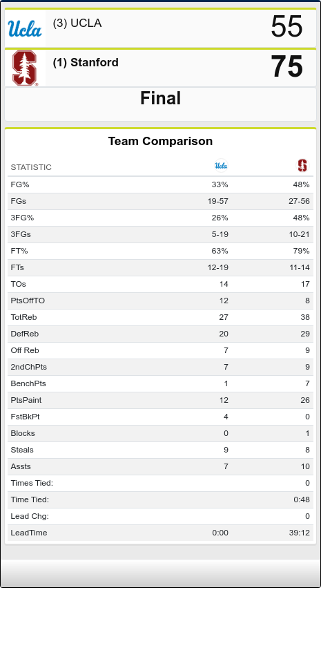Click the UCLA final score 55
This screenshot has height=666, width=321.
pos(286,27)
